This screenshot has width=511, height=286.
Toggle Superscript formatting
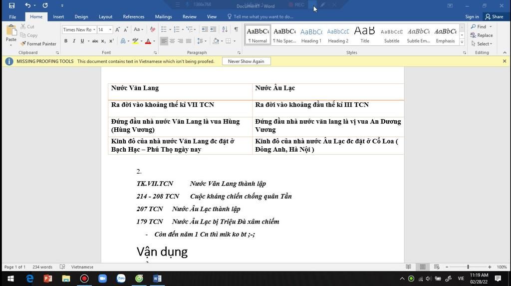point(111,41)
